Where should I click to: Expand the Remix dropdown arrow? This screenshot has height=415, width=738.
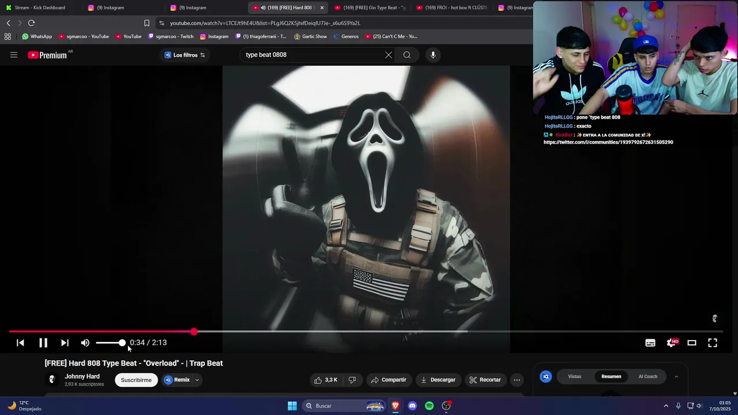tap(197, 380)
